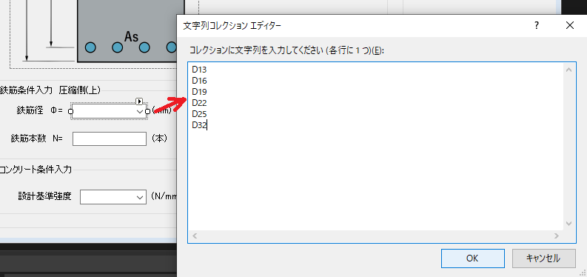Close the 文字列コレクション エディター dialog
587x277 pixels.
point(570,25)
